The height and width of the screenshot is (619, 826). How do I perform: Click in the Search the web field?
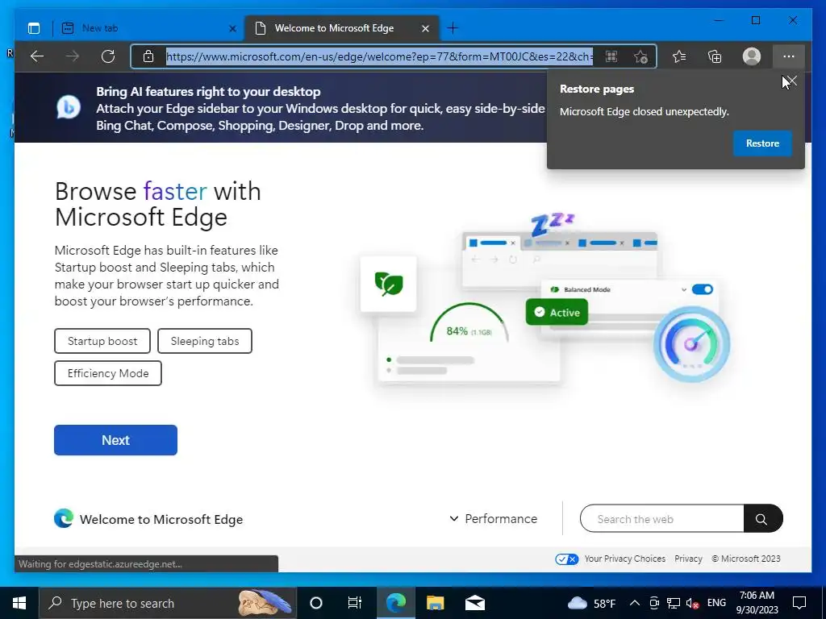(661, 519)
